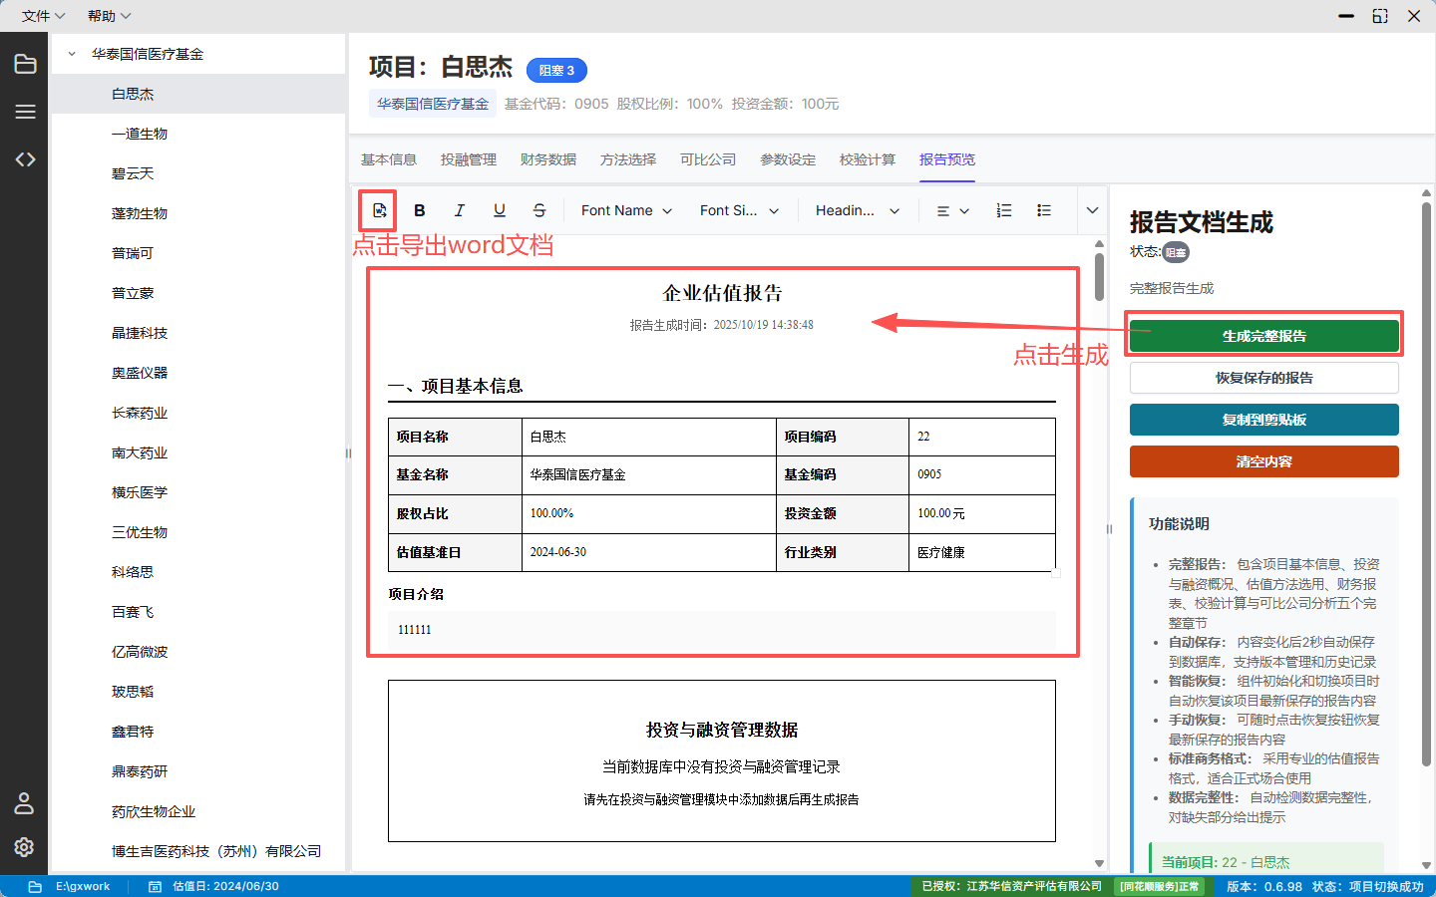This screenshot has width=1436, height=897.
Task: Click the 华泰国信医疗基金 tag under project title
Action: tap(433, 104)
